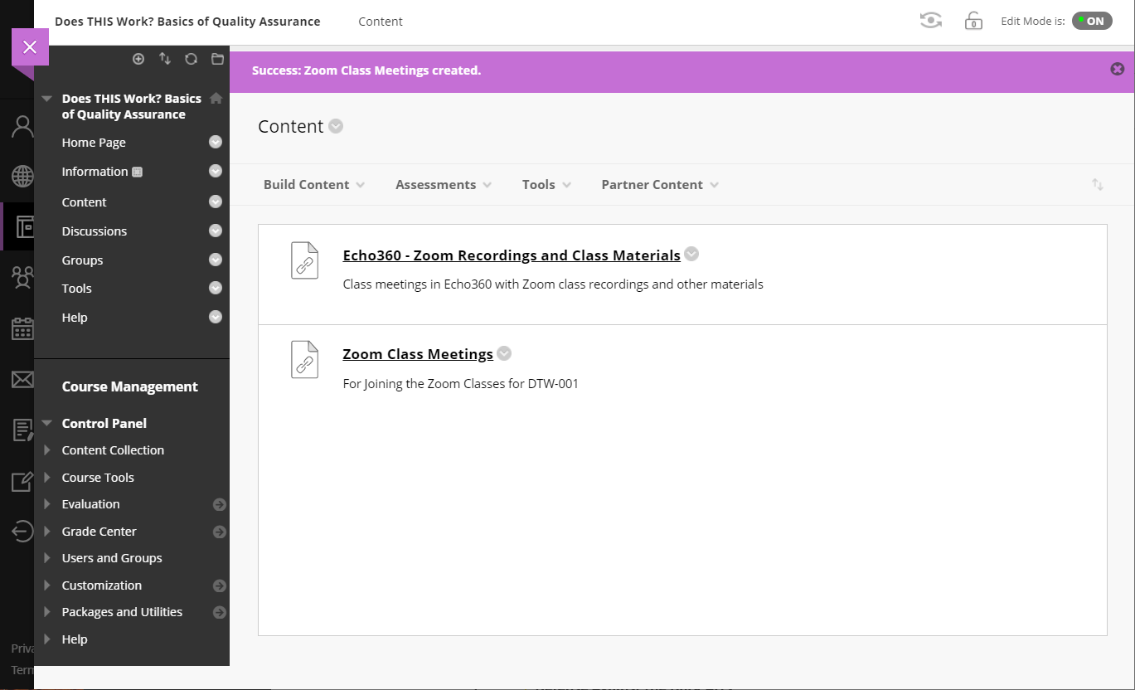Toggle Edit Mode ON switch
The height and width of the screenshot is (690, 1135).
tap(1092, 21)
